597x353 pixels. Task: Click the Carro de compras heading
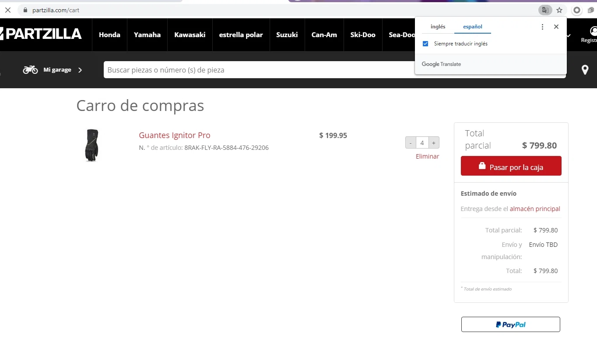140,106
